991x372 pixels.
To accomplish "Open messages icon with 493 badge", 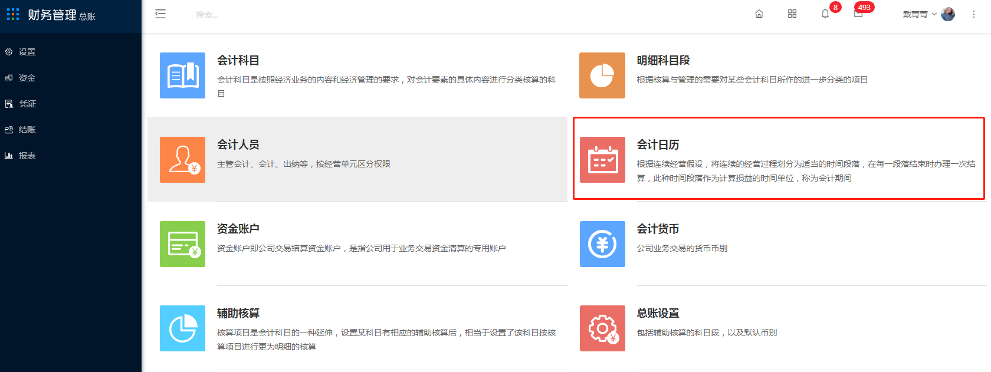I will tap(858, 14).
